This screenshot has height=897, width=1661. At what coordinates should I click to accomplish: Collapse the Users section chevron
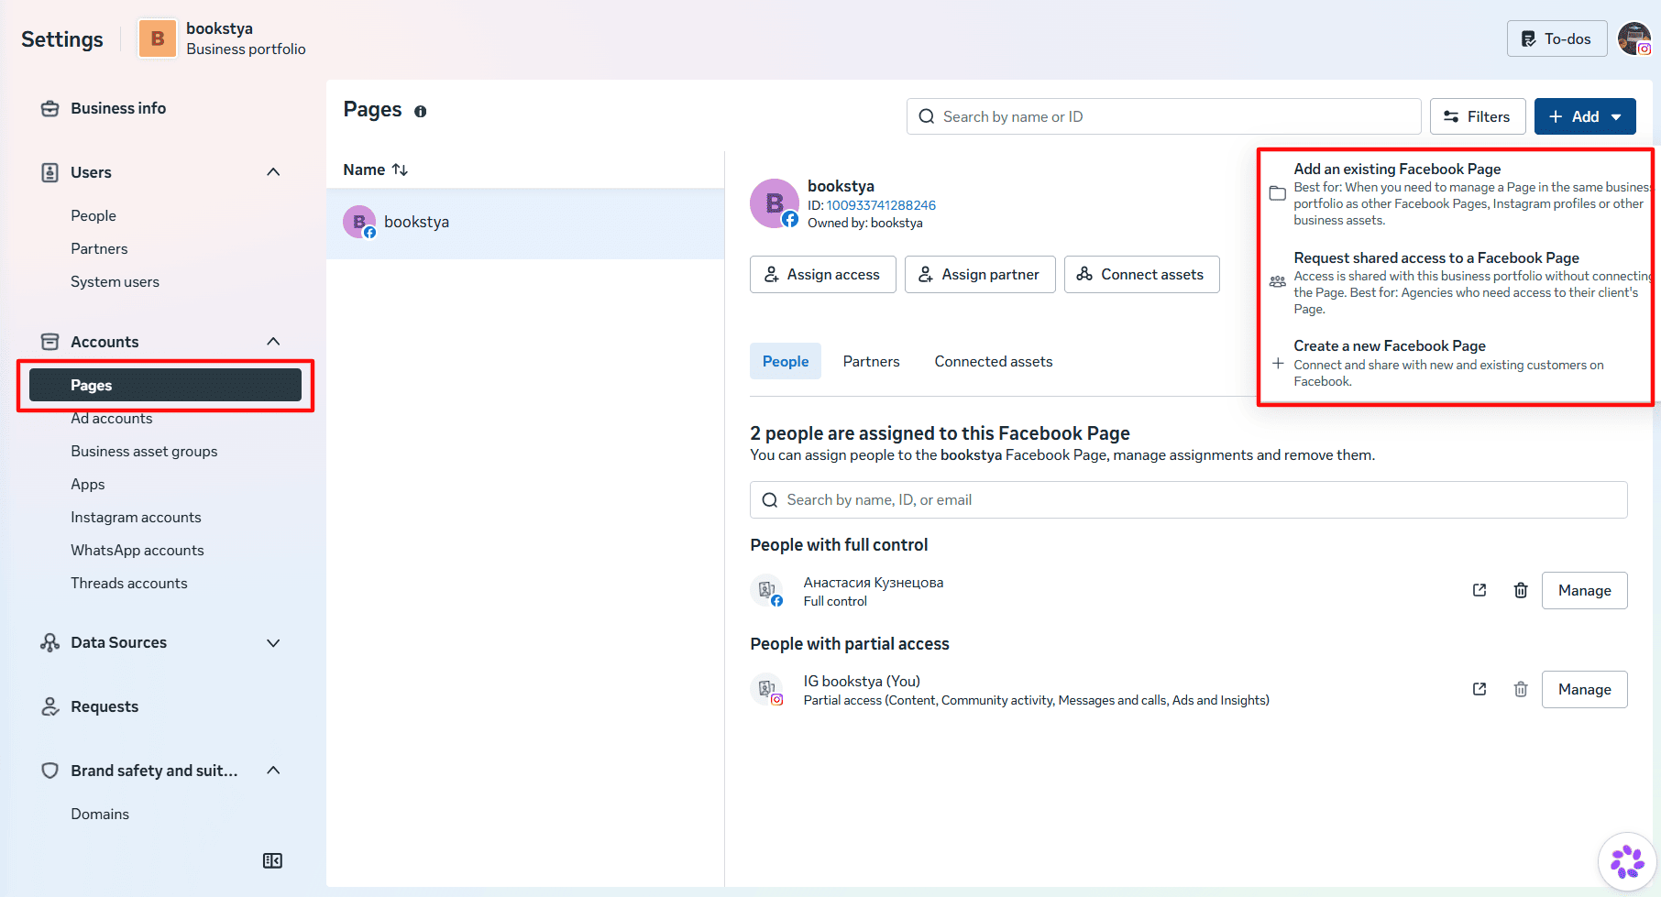coord(273,172)
